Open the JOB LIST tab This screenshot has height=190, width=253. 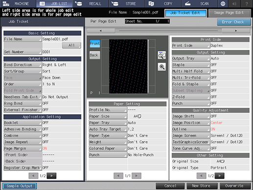click(54, 3)
